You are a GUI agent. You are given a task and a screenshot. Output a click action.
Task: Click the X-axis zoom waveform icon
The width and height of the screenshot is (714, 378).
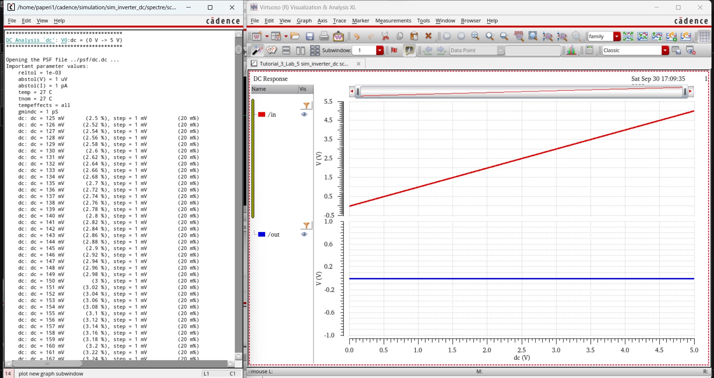tap(519, 36)
